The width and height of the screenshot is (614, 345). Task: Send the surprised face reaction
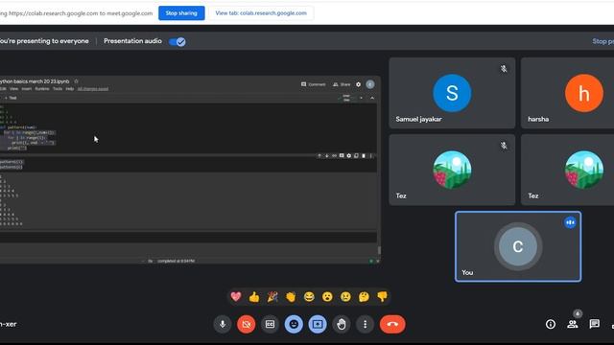(327, 297)
